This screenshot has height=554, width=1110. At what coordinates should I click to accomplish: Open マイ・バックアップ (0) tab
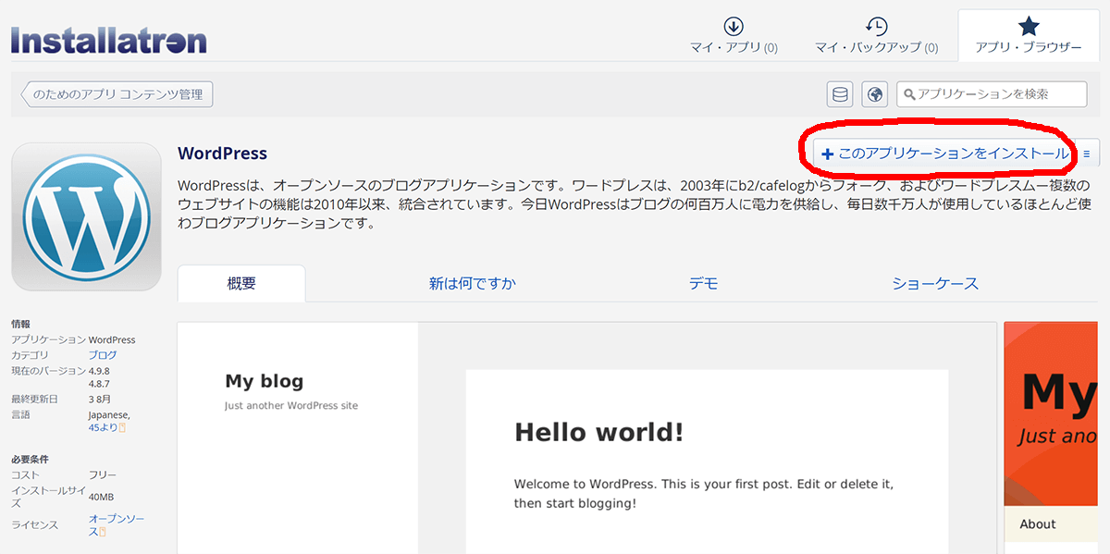(x=876, y=36)
